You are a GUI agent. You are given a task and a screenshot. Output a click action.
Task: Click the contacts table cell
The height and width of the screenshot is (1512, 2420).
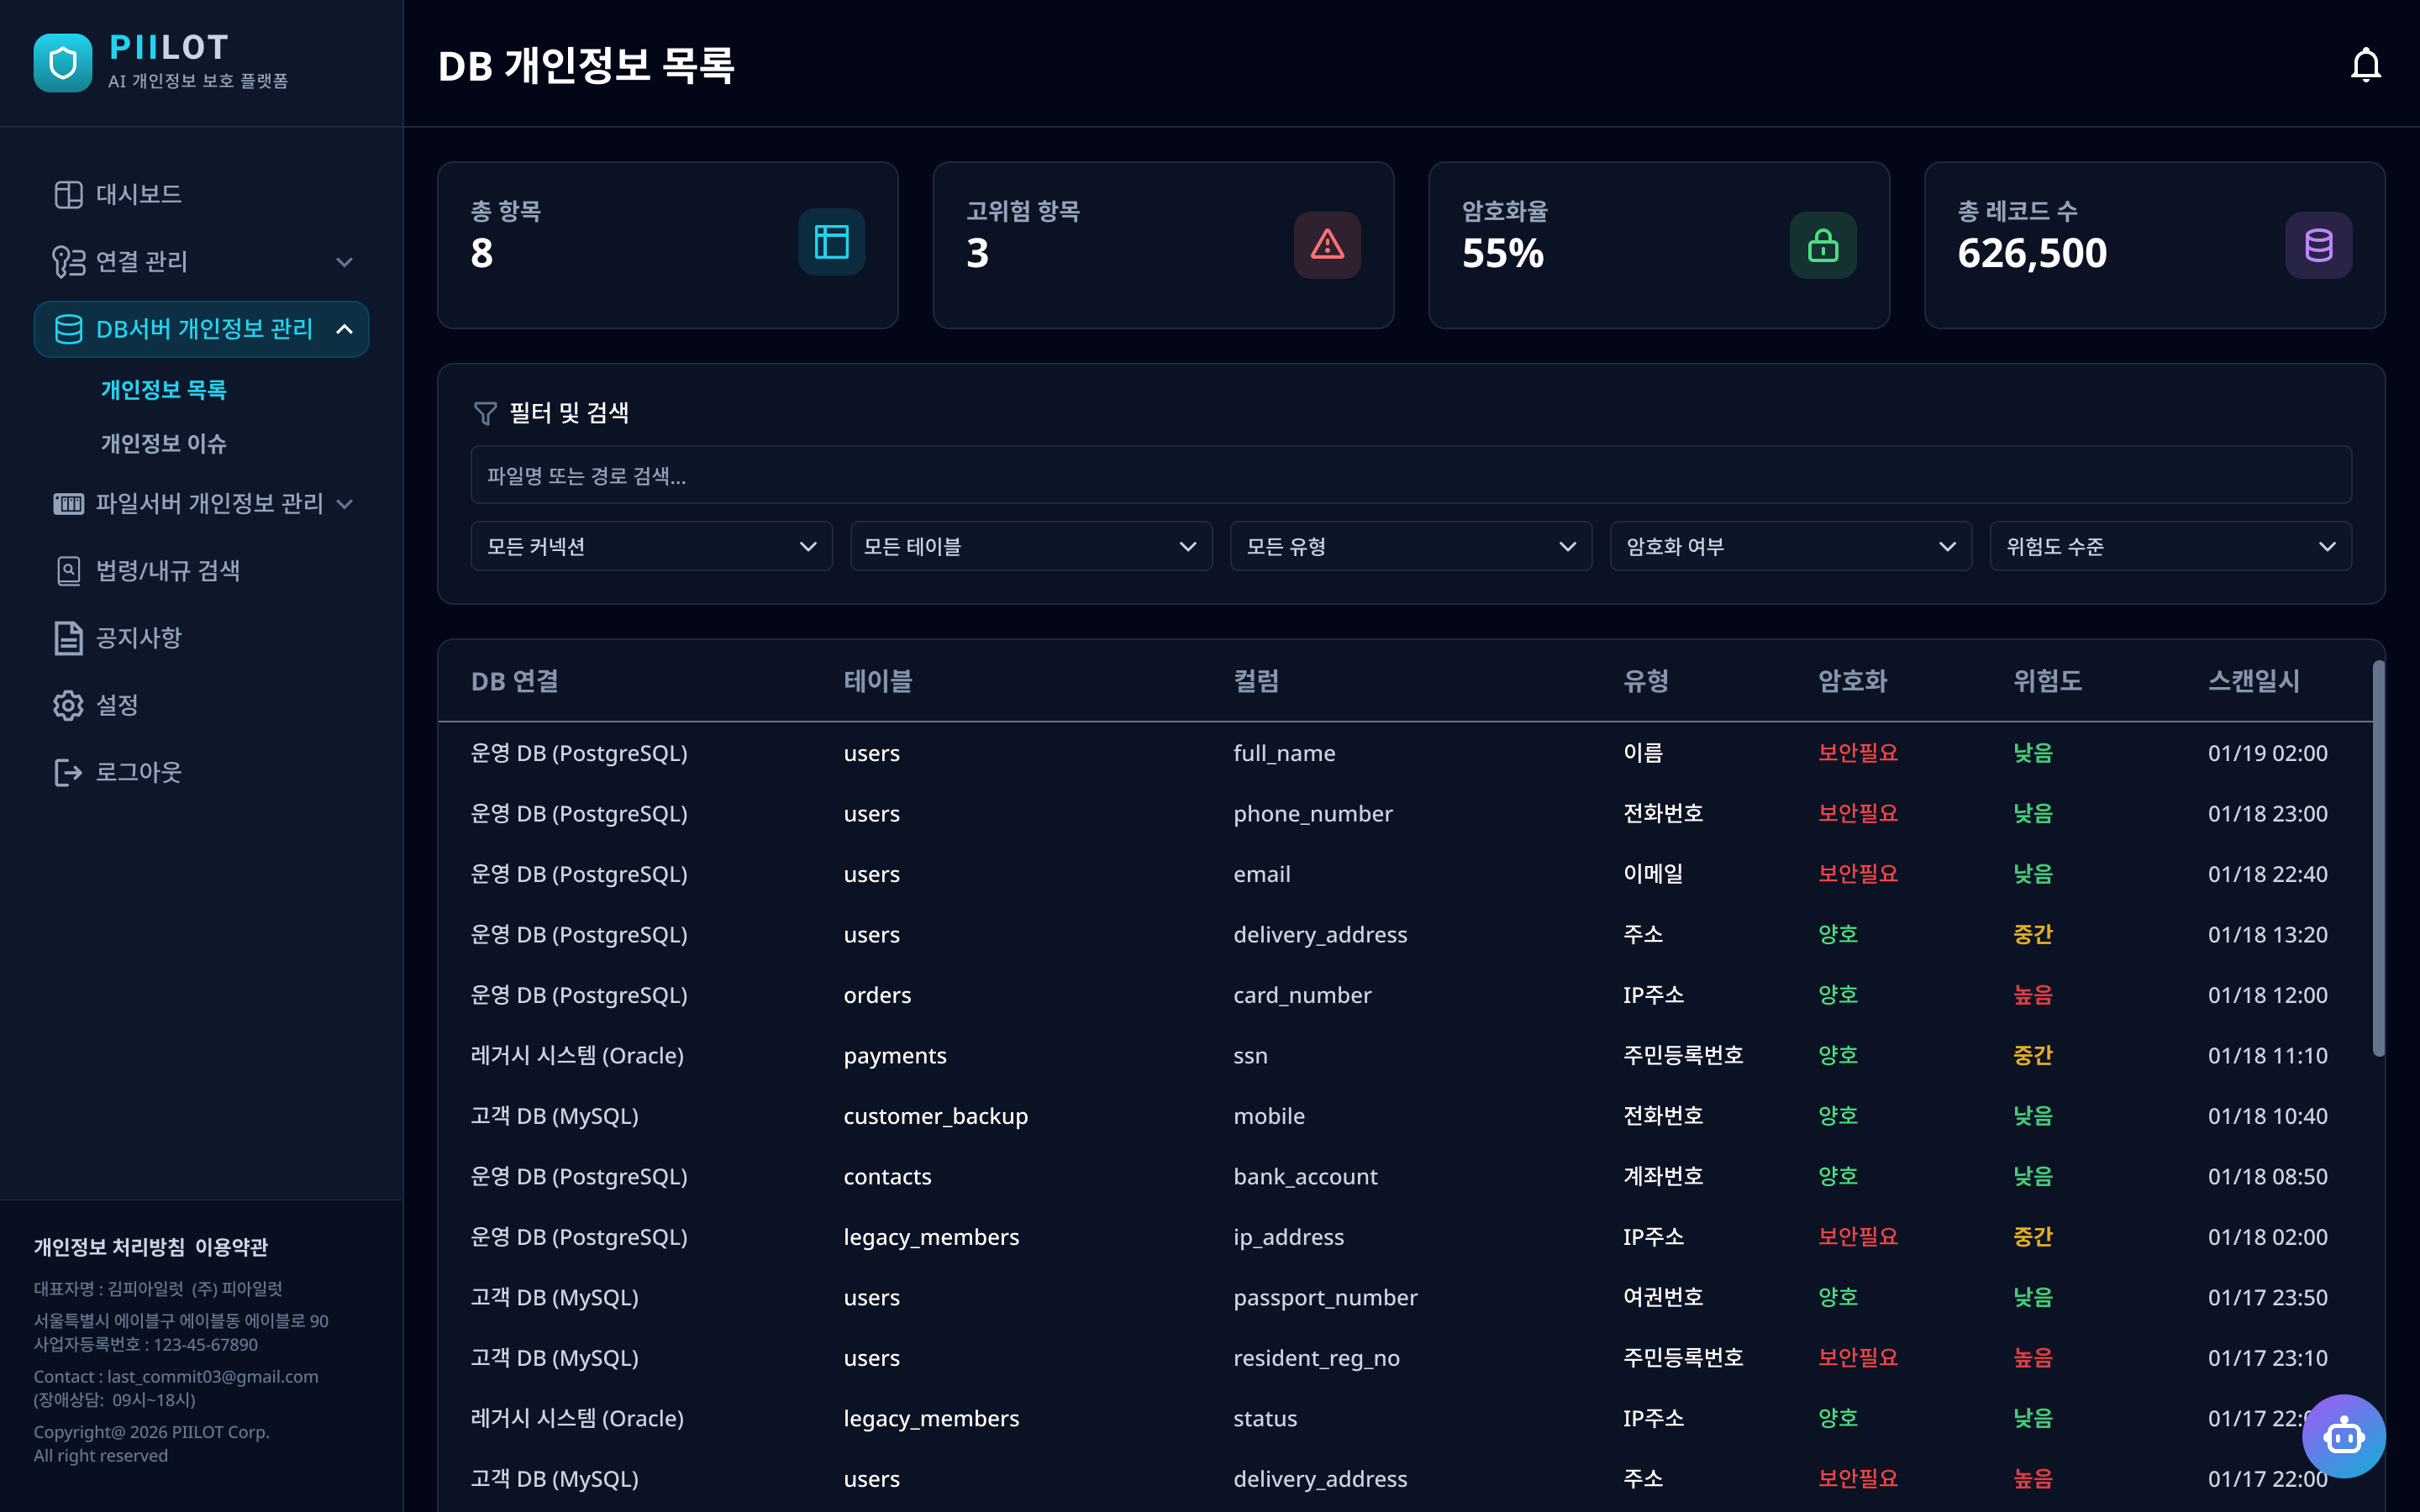click(887, 1177)
